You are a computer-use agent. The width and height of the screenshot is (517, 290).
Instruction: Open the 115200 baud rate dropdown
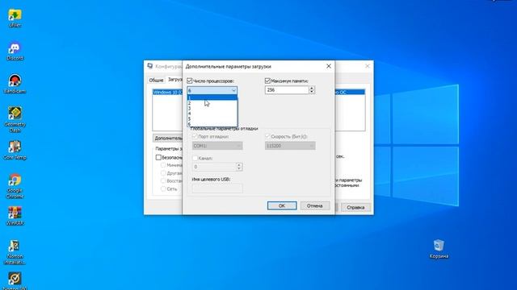tap(290, 146)
